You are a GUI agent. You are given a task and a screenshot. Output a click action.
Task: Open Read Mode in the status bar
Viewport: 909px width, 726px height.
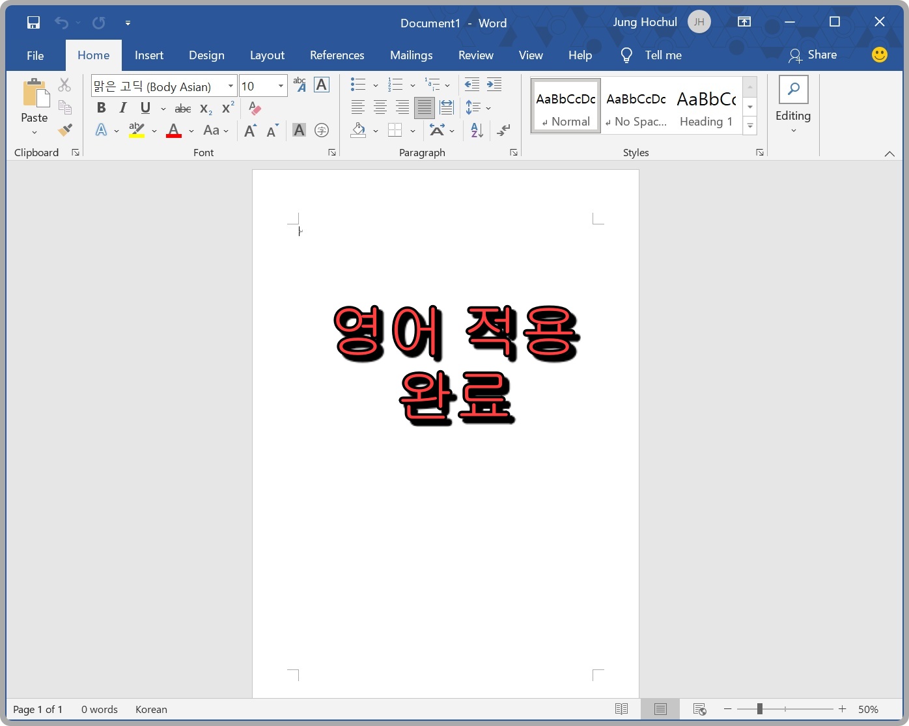(621, 709)
